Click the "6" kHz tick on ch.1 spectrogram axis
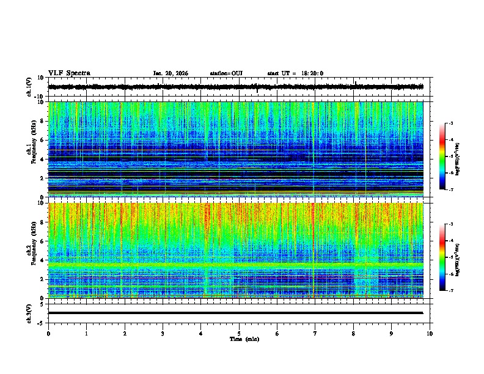Image resolution: width=484 pixels, height=374 pixels. [42, 140]
